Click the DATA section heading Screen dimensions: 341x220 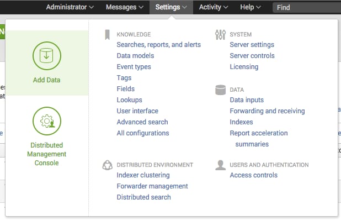237,90
